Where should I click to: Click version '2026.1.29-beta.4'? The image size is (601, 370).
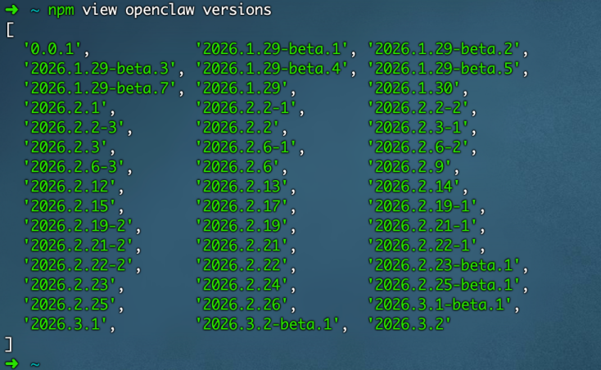pyautogui.click(x=272, y=69)
